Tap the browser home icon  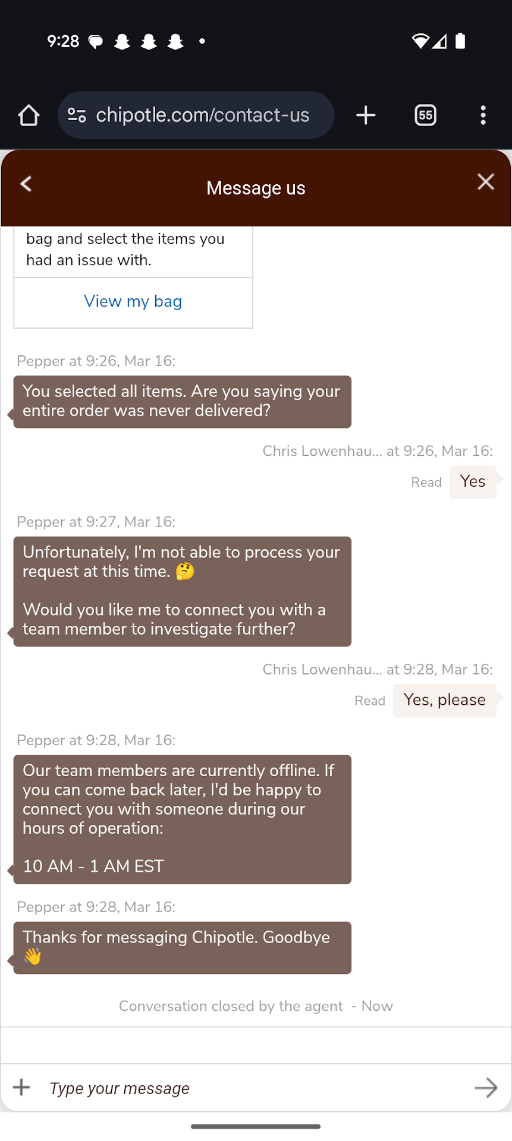click(x=29, y=115)
